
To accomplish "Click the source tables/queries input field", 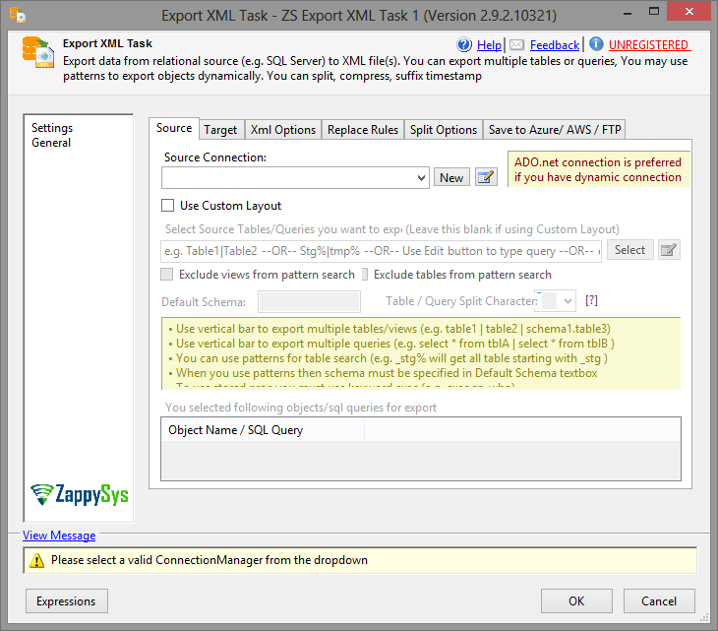I will pos(381,251).
